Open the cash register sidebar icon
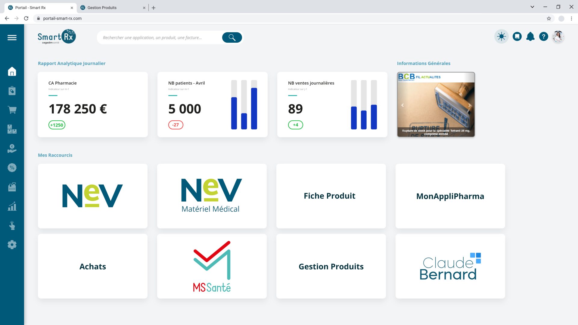 point(12,187)
